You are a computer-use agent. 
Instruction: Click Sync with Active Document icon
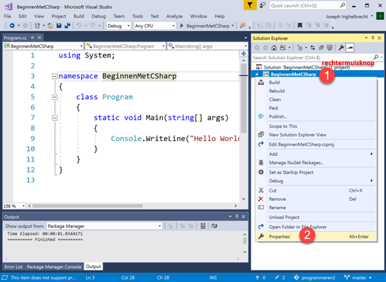point(313,48)
